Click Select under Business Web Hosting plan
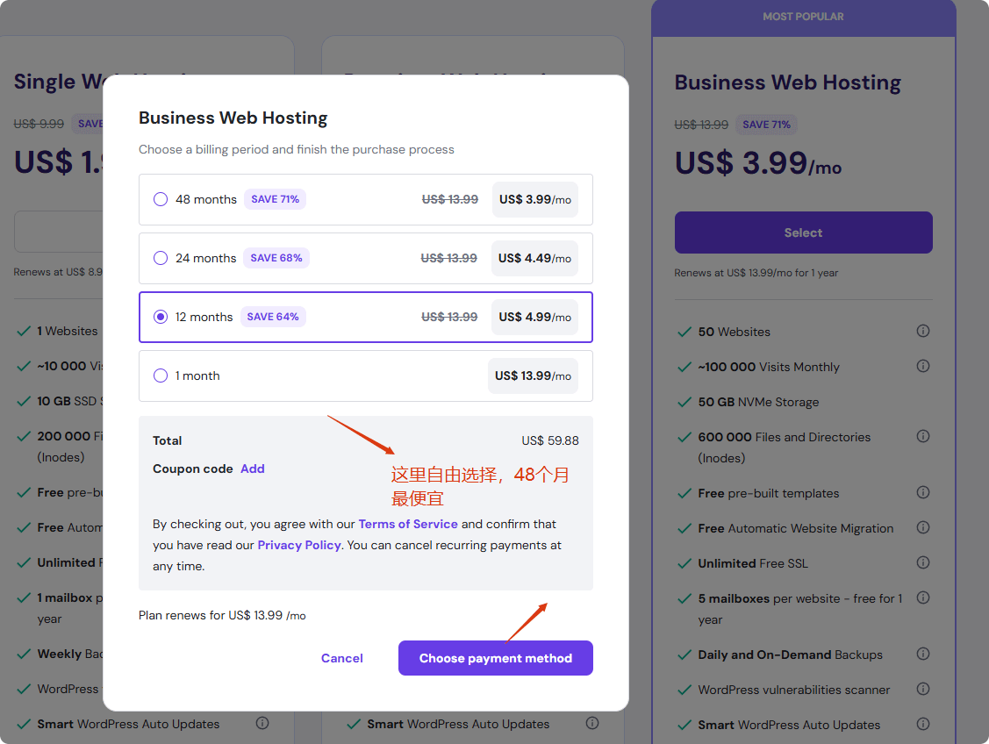The width and height of the screenshot is (989, 744). [803, 232]
